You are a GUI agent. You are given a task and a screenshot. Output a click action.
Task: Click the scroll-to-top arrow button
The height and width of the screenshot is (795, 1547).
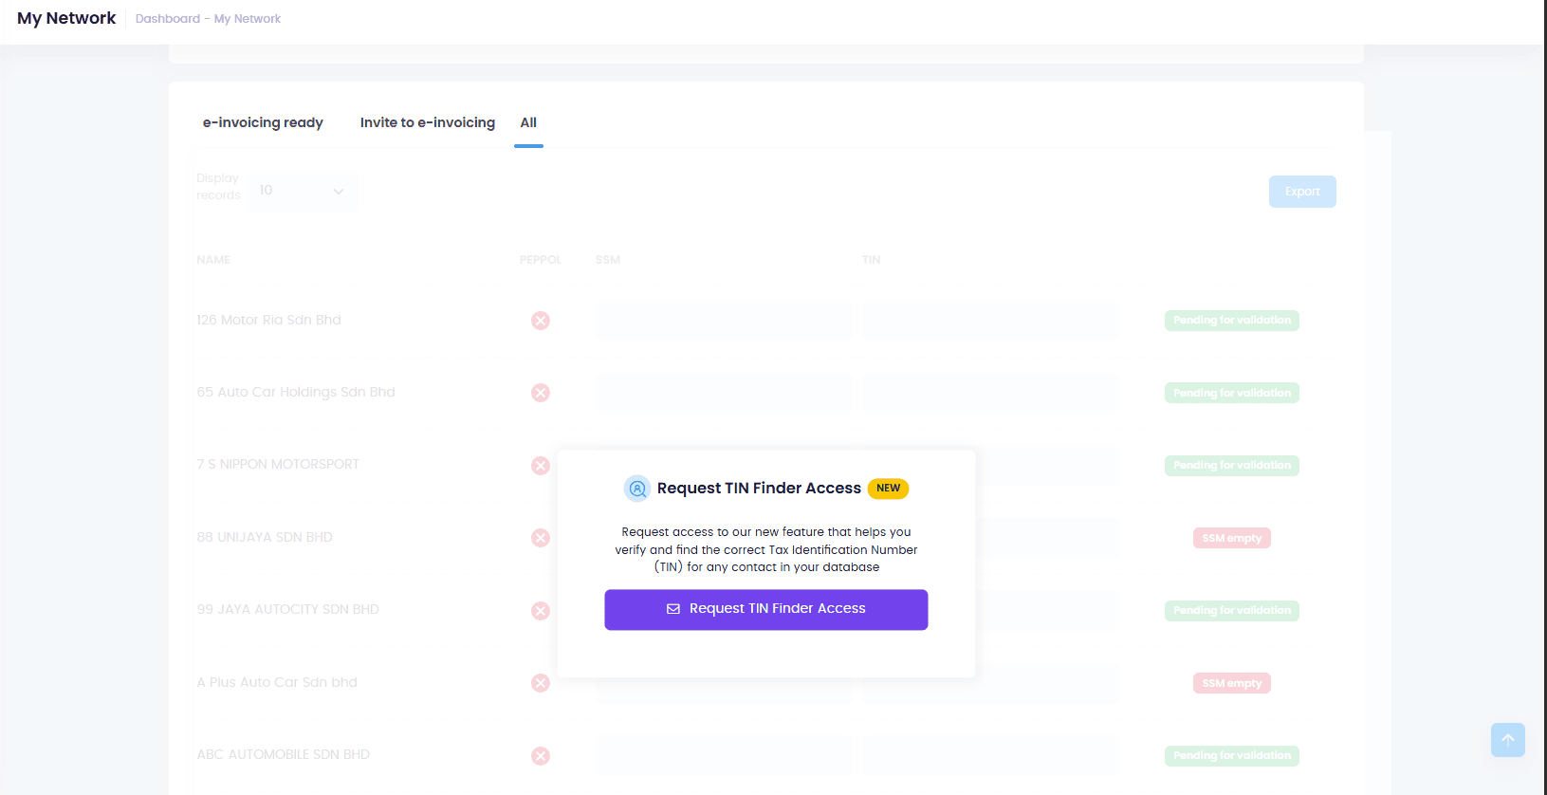pyautogui.click(x=1507, y=740)
